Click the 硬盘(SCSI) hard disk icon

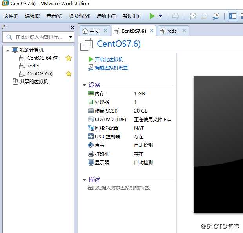(x=91, y=111)
